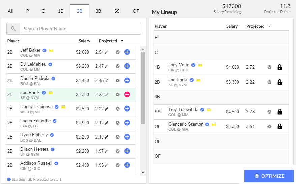Exclude Dustin Pedroia with gray X
Screen dimensions: 296x184
[118, 81]
